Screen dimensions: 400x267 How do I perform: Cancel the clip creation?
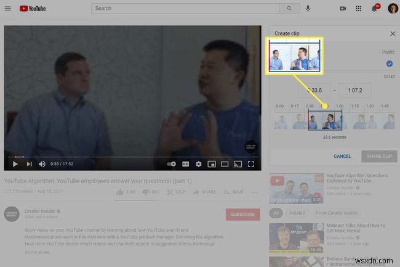coord(342,156)
